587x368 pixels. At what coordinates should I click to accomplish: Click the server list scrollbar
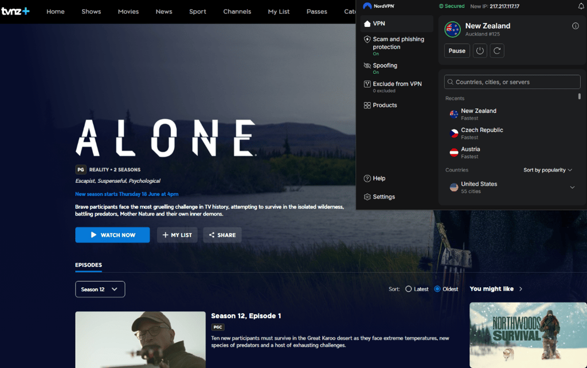[580, 96]
